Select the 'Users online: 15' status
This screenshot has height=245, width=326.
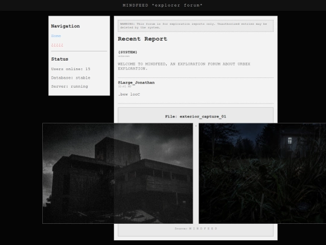click(71, 69)
